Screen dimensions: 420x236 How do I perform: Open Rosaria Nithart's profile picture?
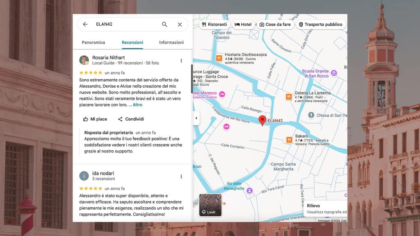point(84,60)
